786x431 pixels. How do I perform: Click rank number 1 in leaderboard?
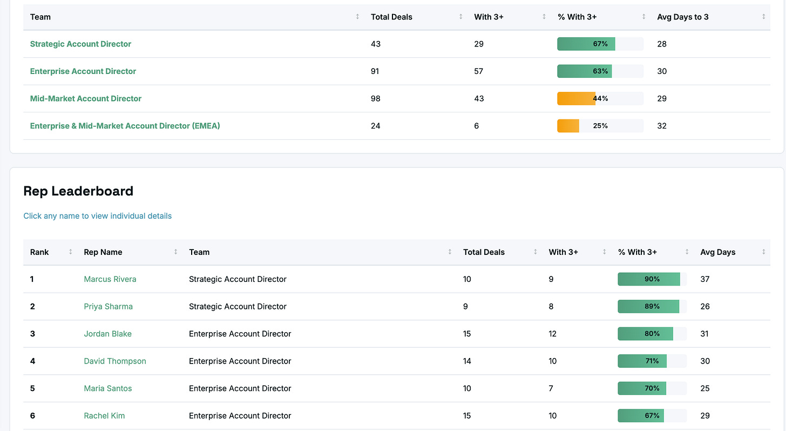tap(32, 279)
